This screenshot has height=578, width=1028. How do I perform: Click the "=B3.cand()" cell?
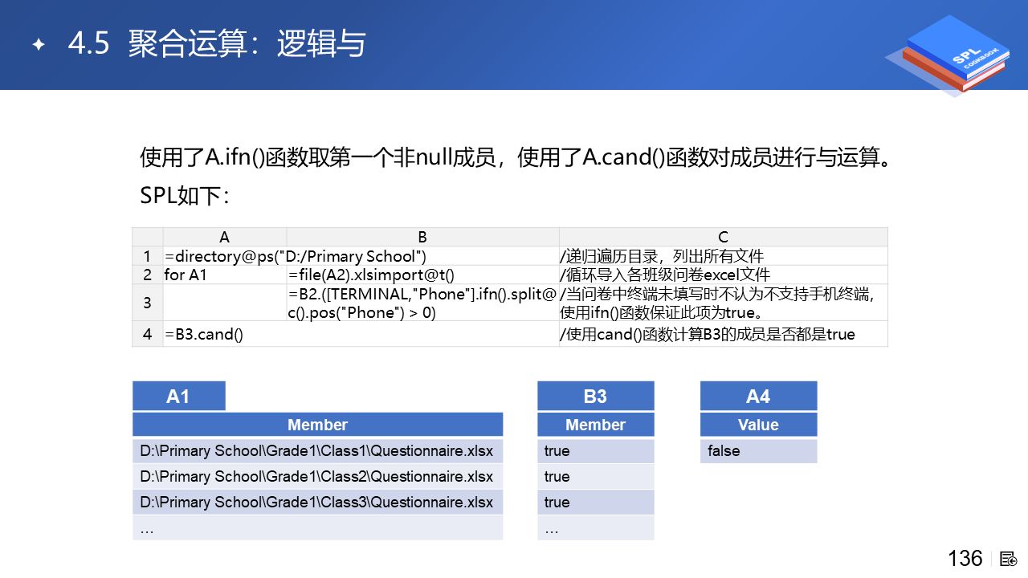coord(225,334)
